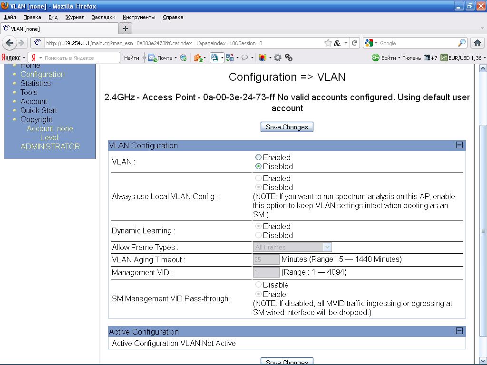Go to the Firefox home page icon

coord(477,43)
